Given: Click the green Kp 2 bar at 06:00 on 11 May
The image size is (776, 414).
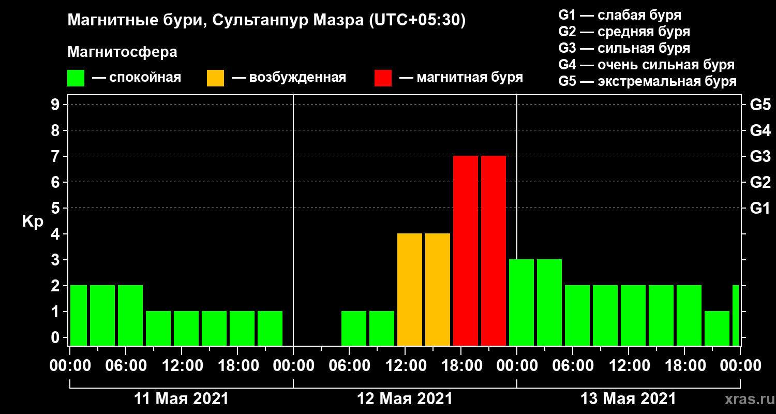Looking at the screenshot, I should pos(130,315).
